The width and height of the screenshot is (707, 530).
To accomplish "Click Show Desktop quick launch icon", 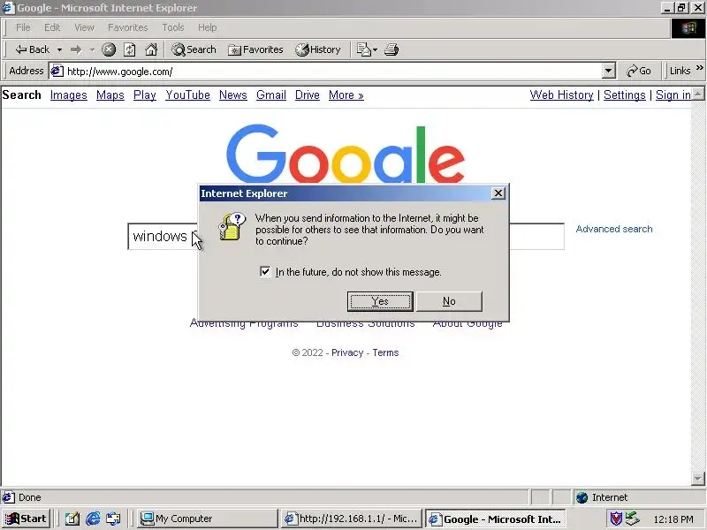I will point(72,519).
